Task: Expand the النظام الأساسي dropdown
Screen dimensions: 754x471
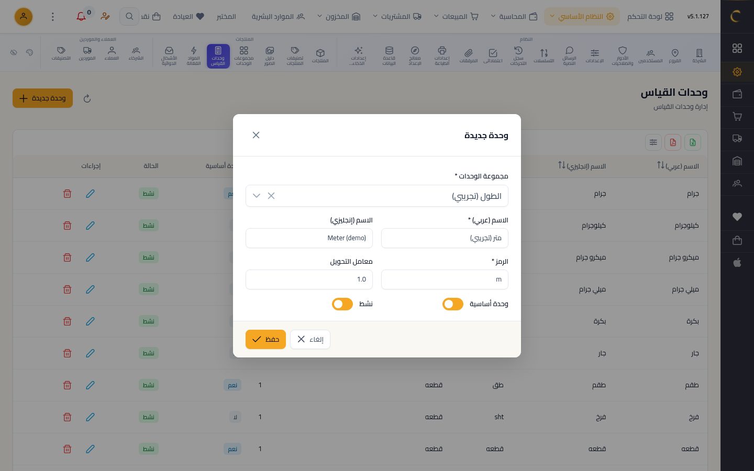Action: 582,17
